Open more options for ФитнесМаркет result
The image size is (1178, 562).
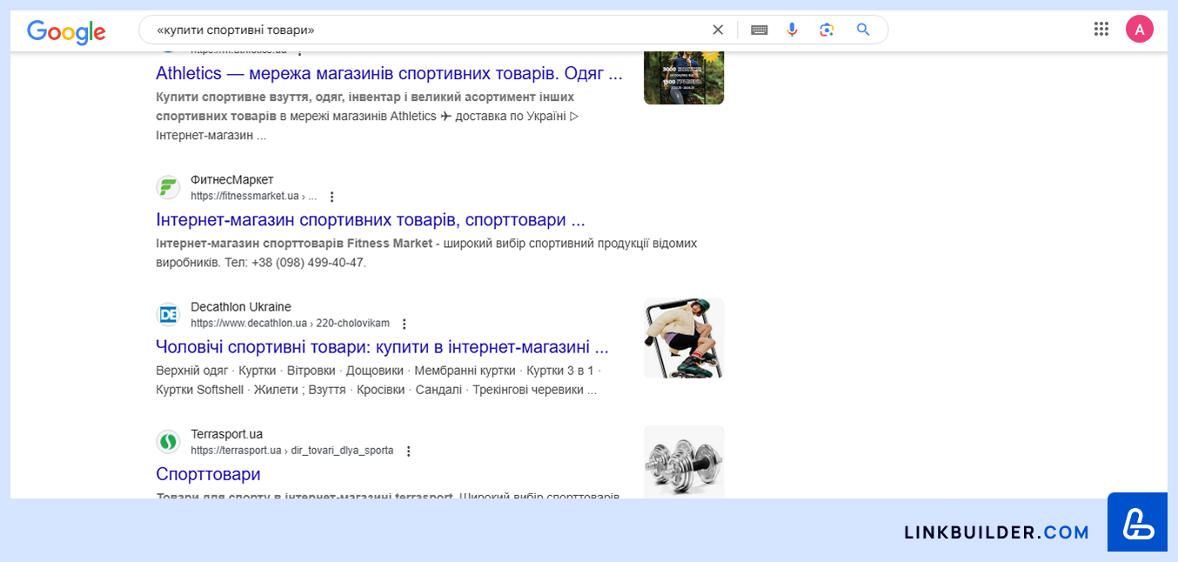(x=331, y=197)
